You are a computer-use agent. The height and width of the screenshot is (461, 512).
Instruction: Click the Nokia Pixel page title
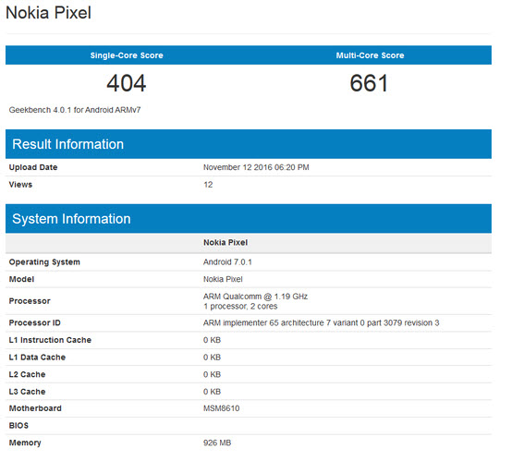pyautogui.click(x=48, y=13)
